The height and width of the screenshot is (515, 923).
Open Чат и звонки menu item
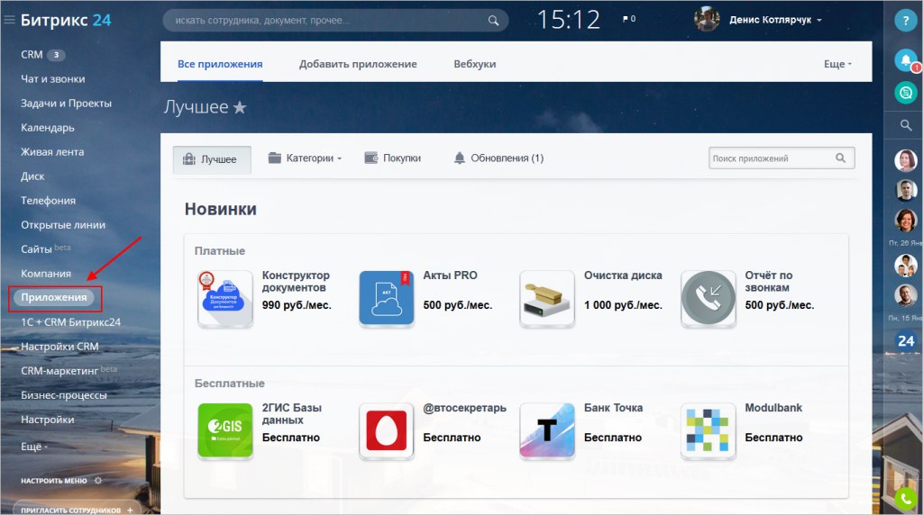click(53, 78)
